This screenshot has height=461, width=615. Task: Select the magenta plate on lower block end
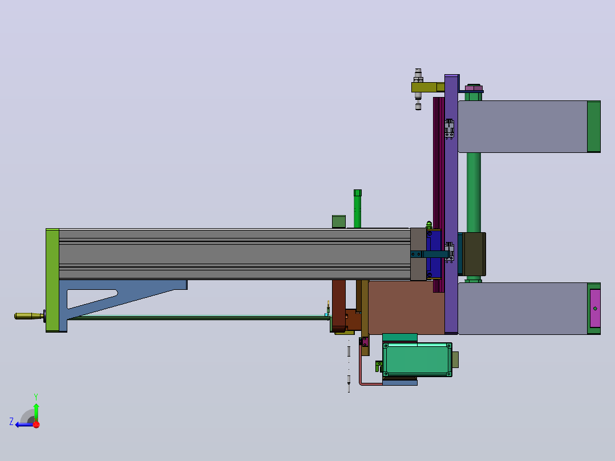595,309
